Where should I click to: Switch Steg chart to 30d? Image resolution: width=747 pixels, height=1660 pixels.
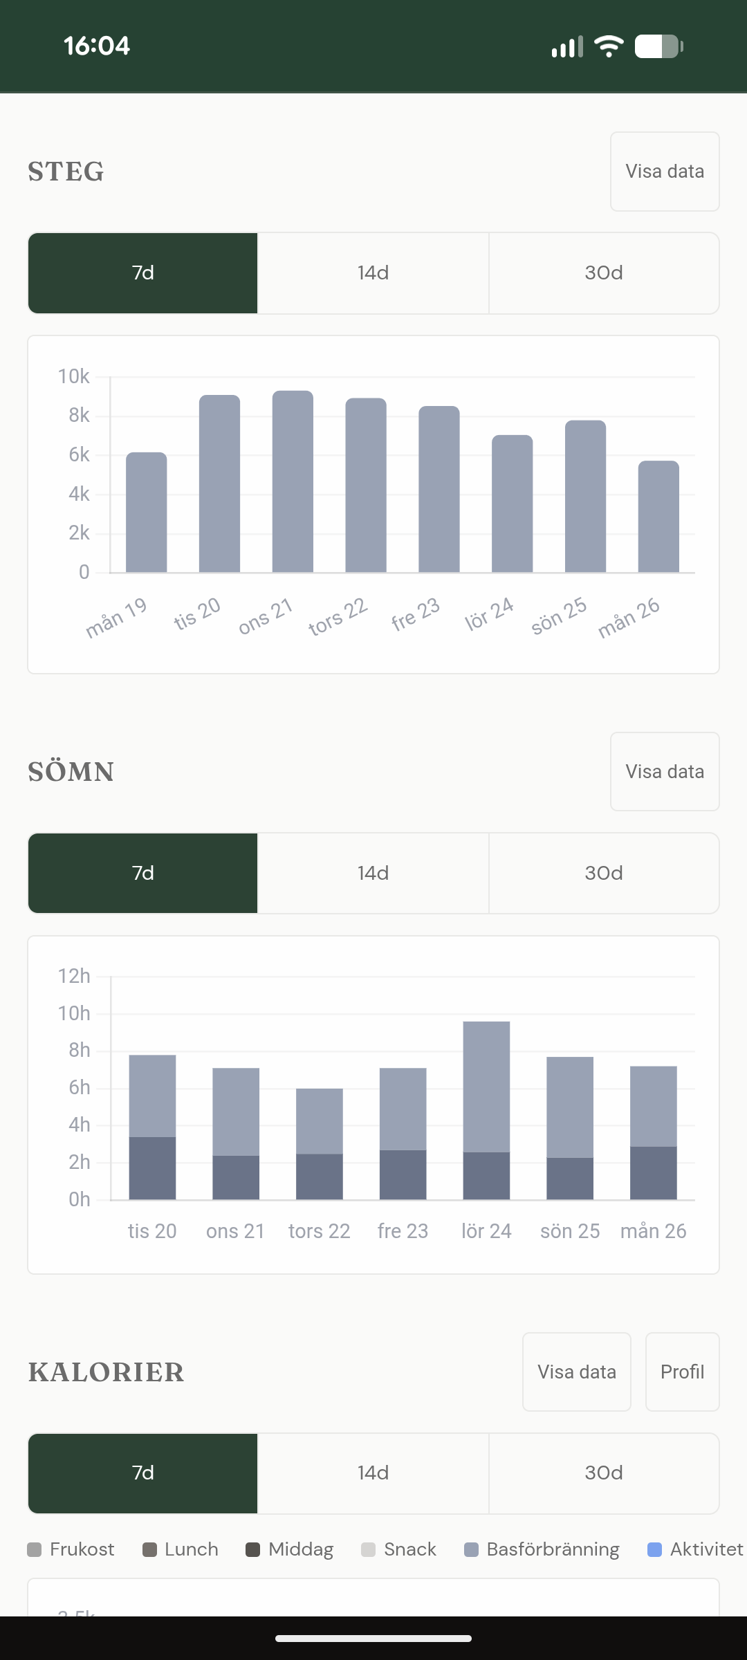tap(603, 273)
